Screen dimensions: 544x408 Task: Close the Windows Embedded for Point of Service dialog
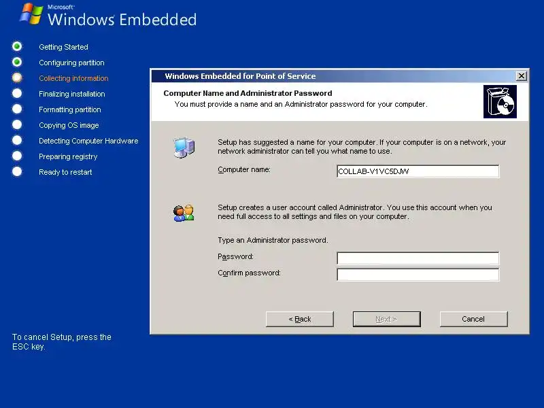(x=521, y=76)
